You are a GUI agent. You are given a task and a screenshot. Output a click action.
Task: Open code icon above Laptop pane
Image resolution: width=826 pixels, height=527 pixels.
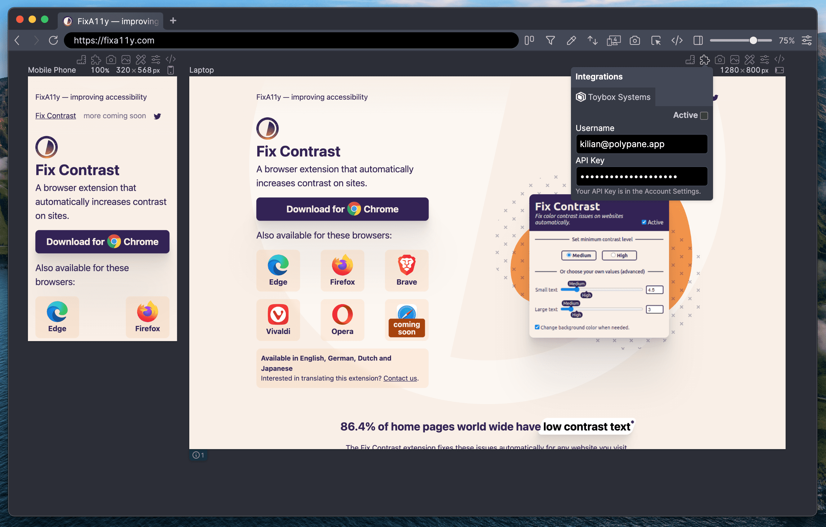pyautogui.click(x=779, y=59)
